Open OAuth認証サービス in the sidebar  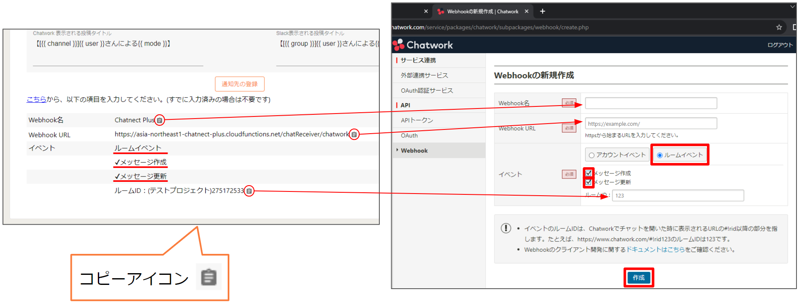point(439,90)
